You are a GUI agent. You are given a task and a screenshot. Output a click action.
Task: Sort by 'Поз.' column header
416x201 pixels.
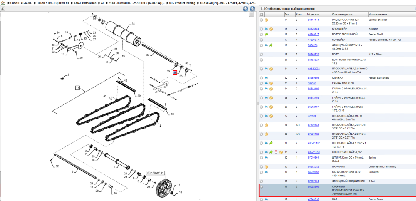[x=289, y=15]
